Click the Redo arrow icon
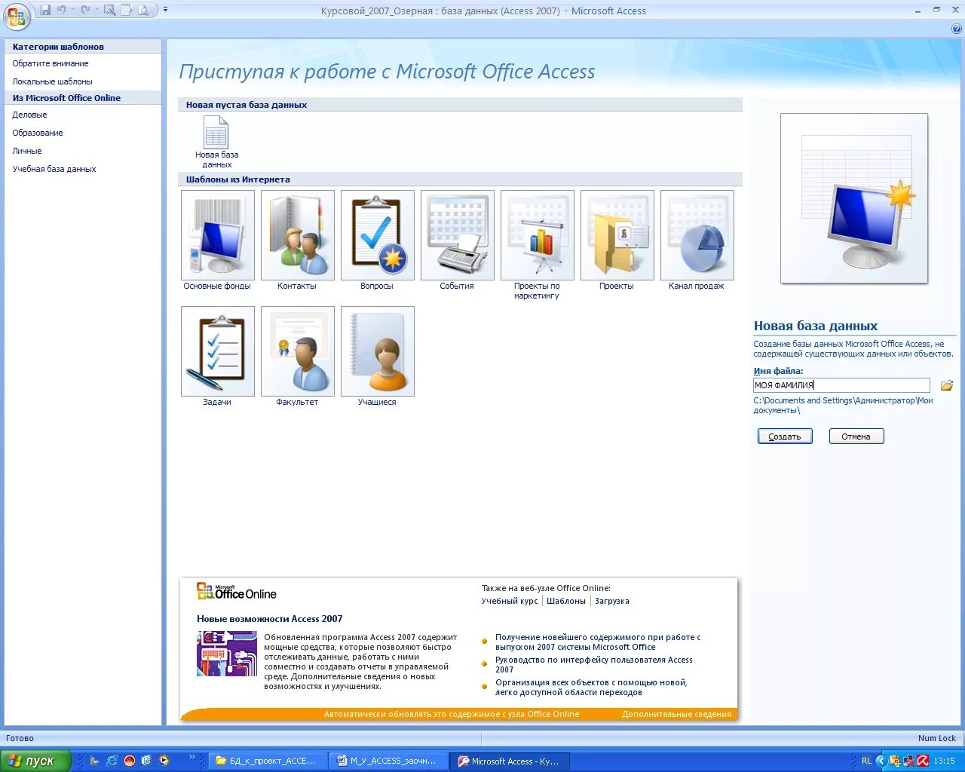Viewport: 965px width, 772px height. pos(85,11)
